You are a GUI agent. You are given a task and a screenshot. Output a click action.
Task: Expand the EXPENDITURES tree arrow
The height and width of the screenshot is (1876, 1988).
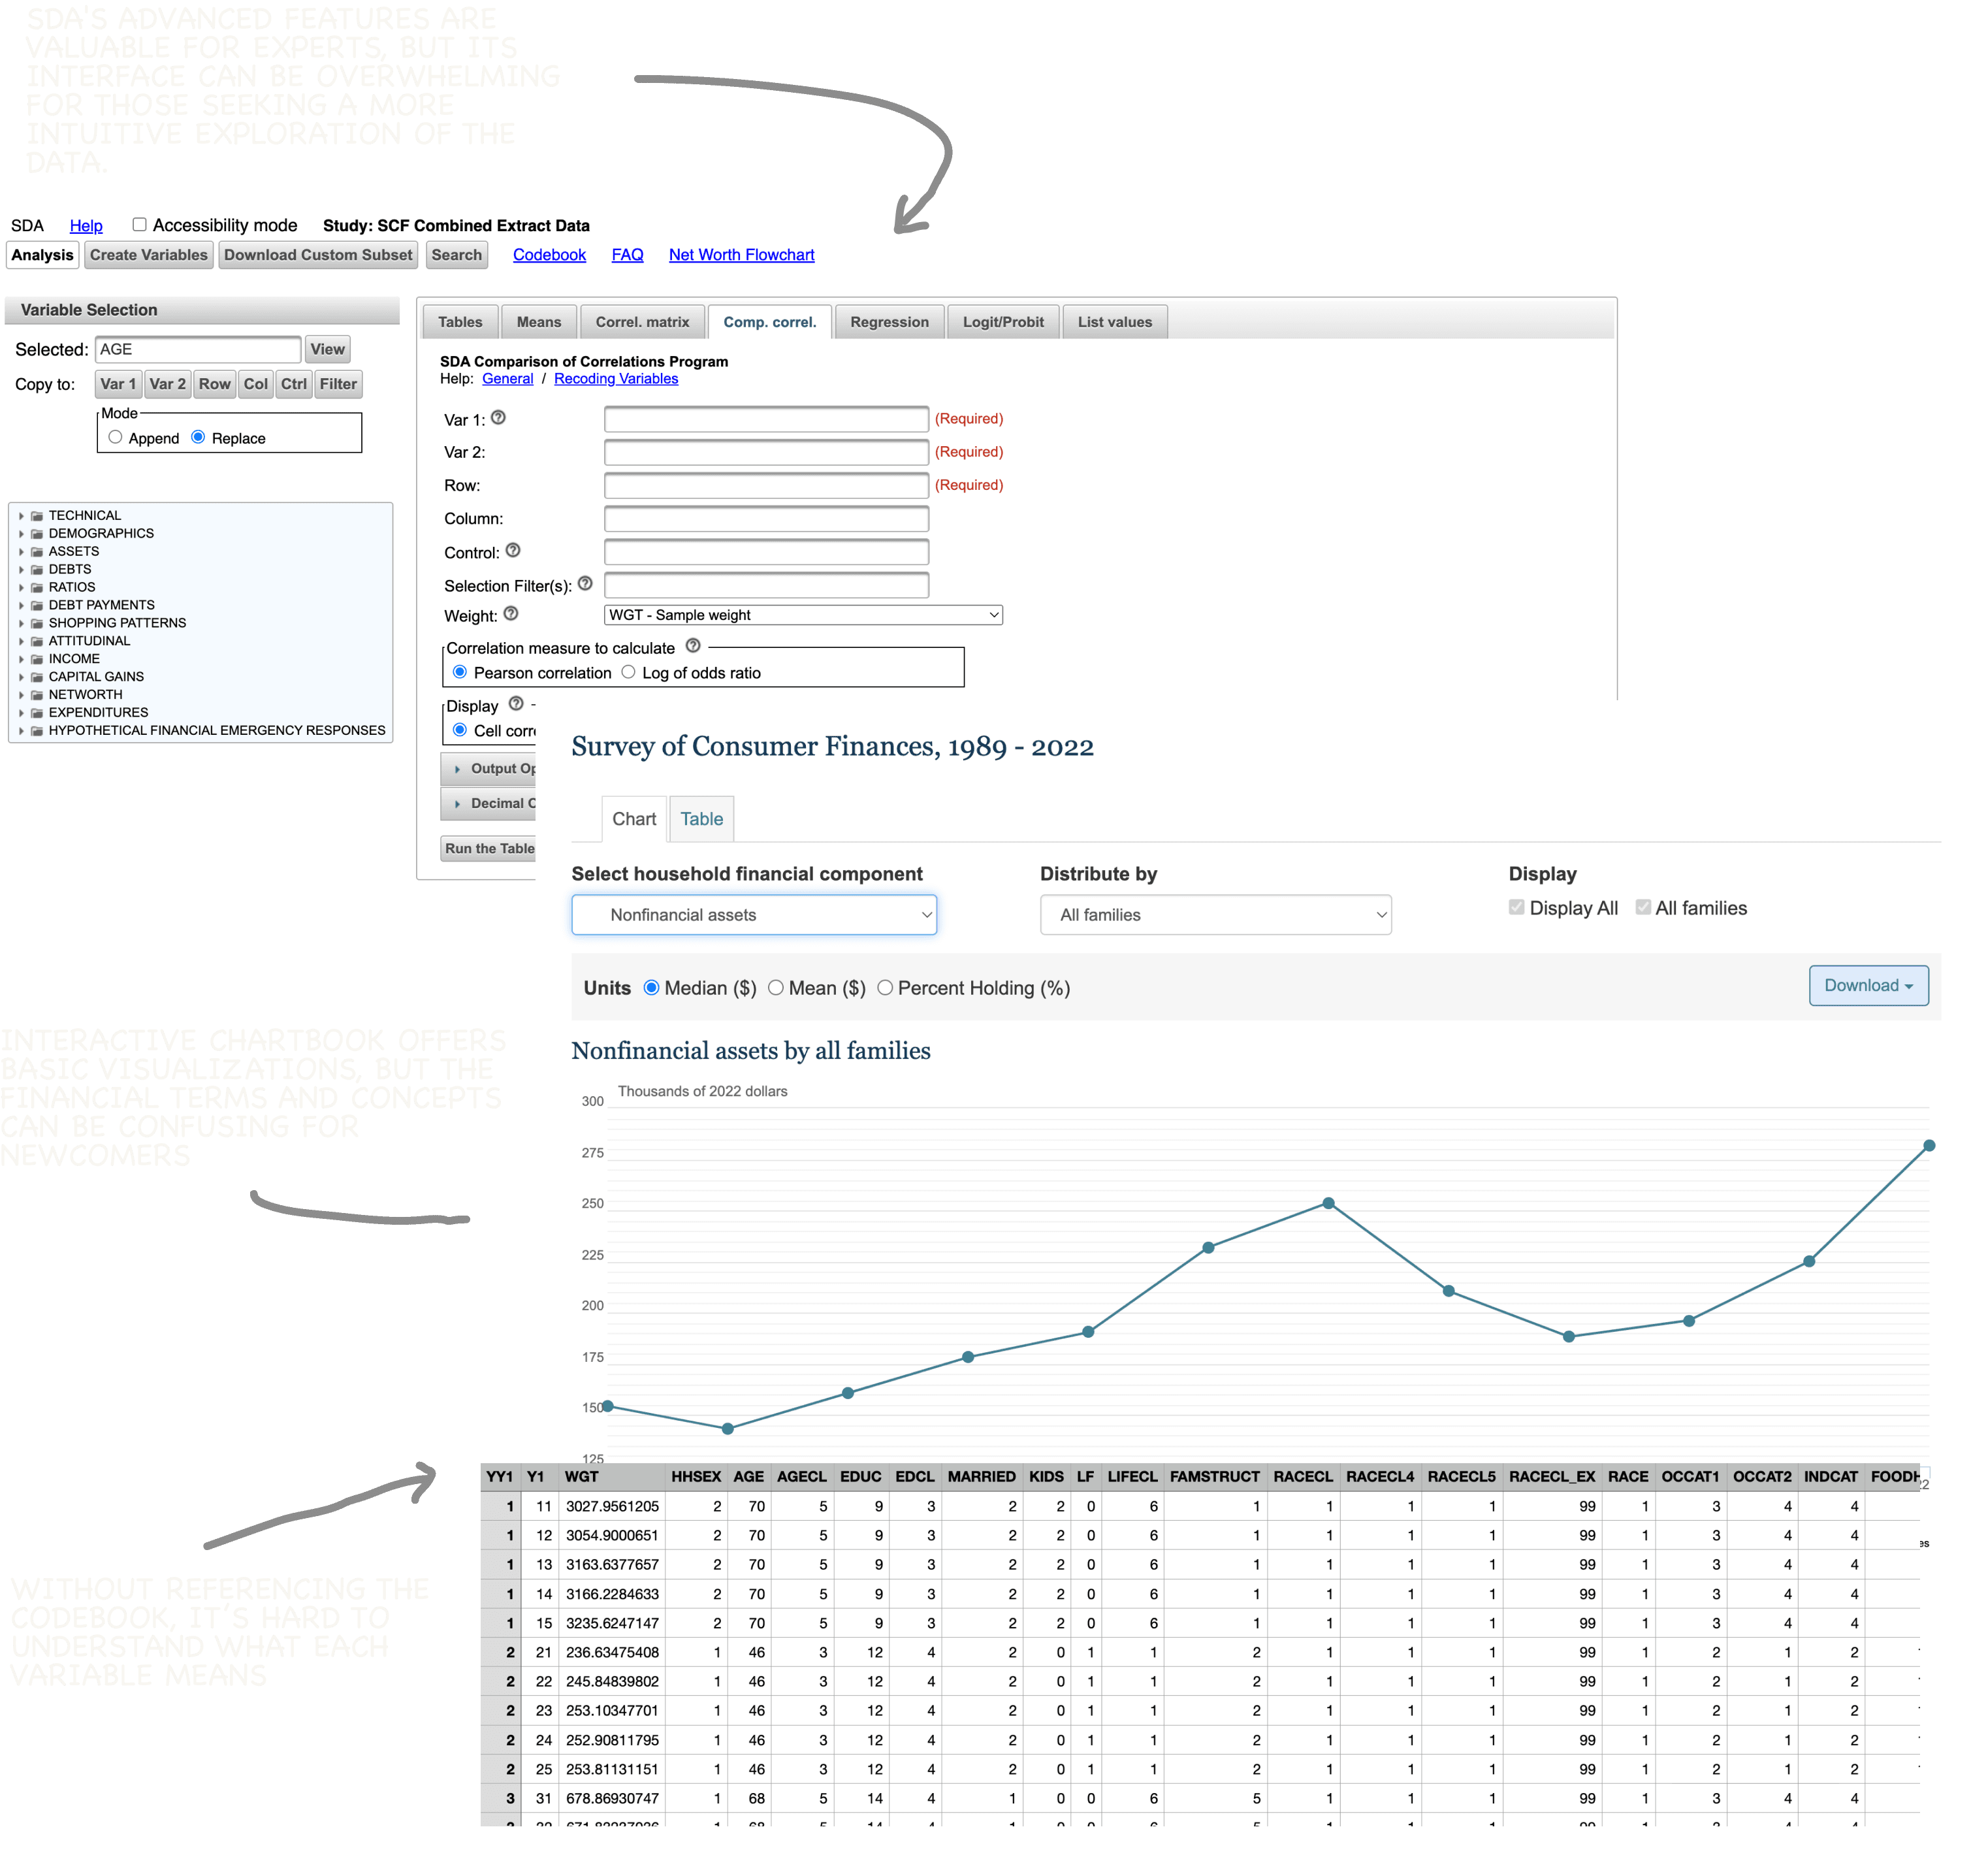pos(21,713)
